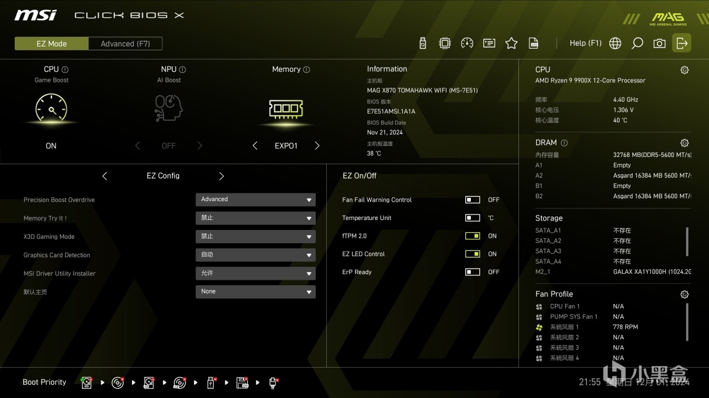709x398 pixels.
Task: Open Favorites with the star icon
Action: pyautogui.click(x=511, y=43)
